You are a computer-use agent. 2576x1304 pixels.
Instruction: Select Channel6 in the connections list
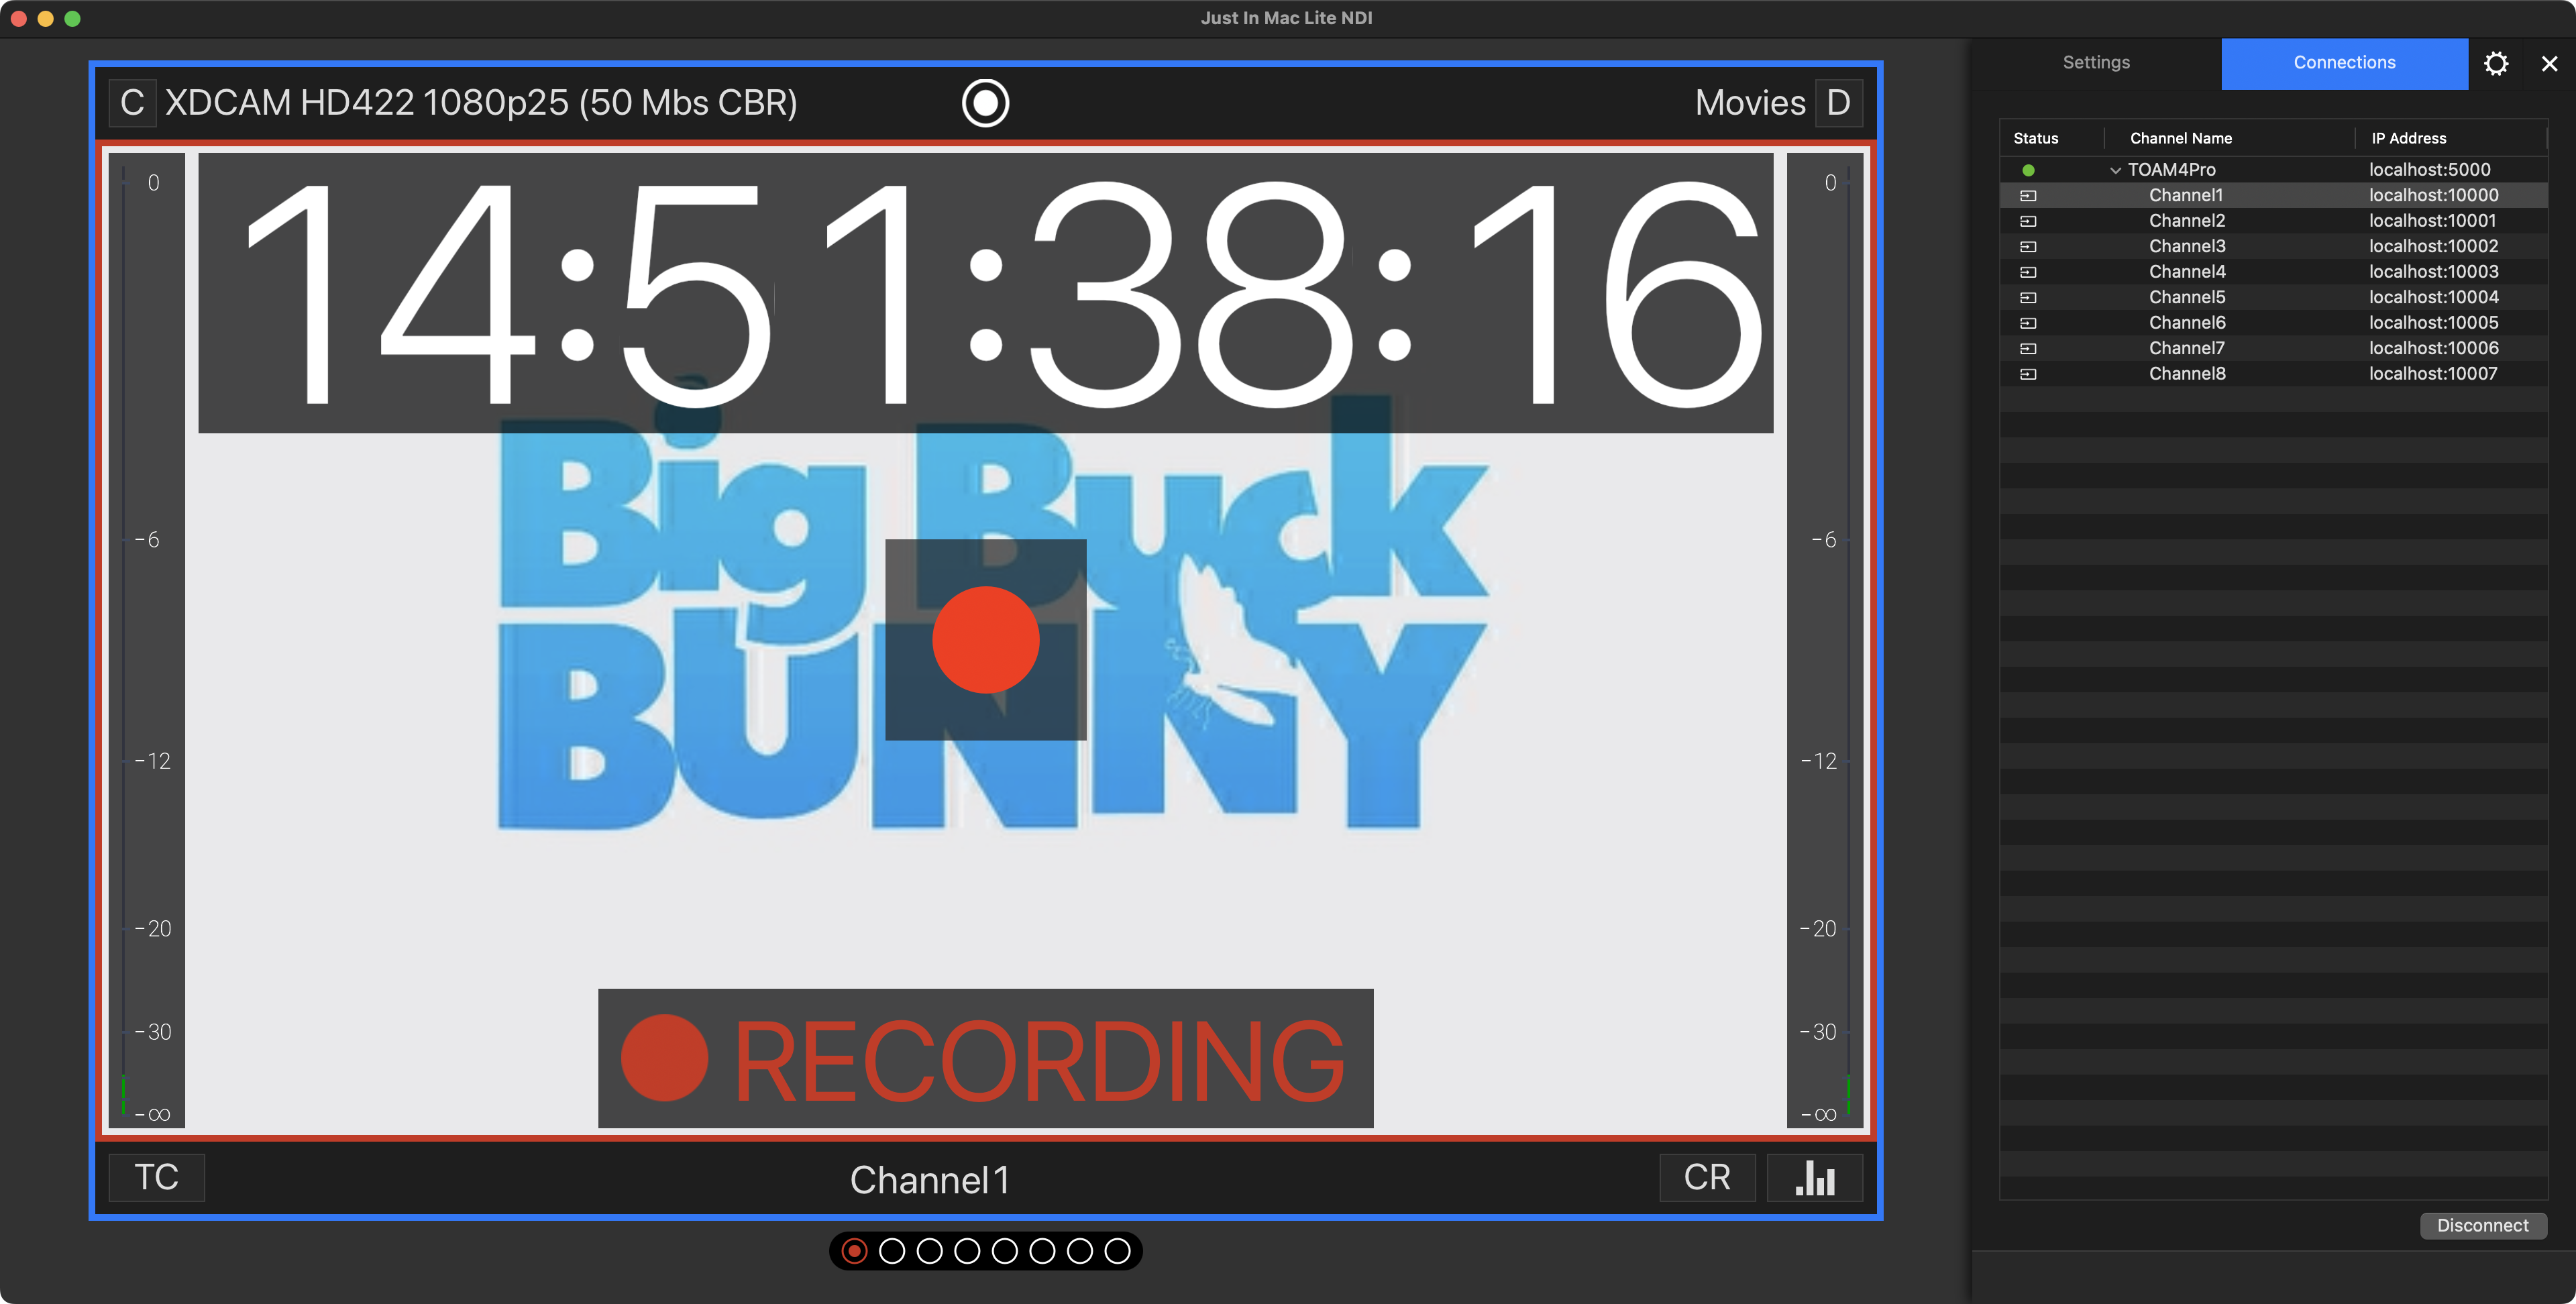click(2273, 323)
